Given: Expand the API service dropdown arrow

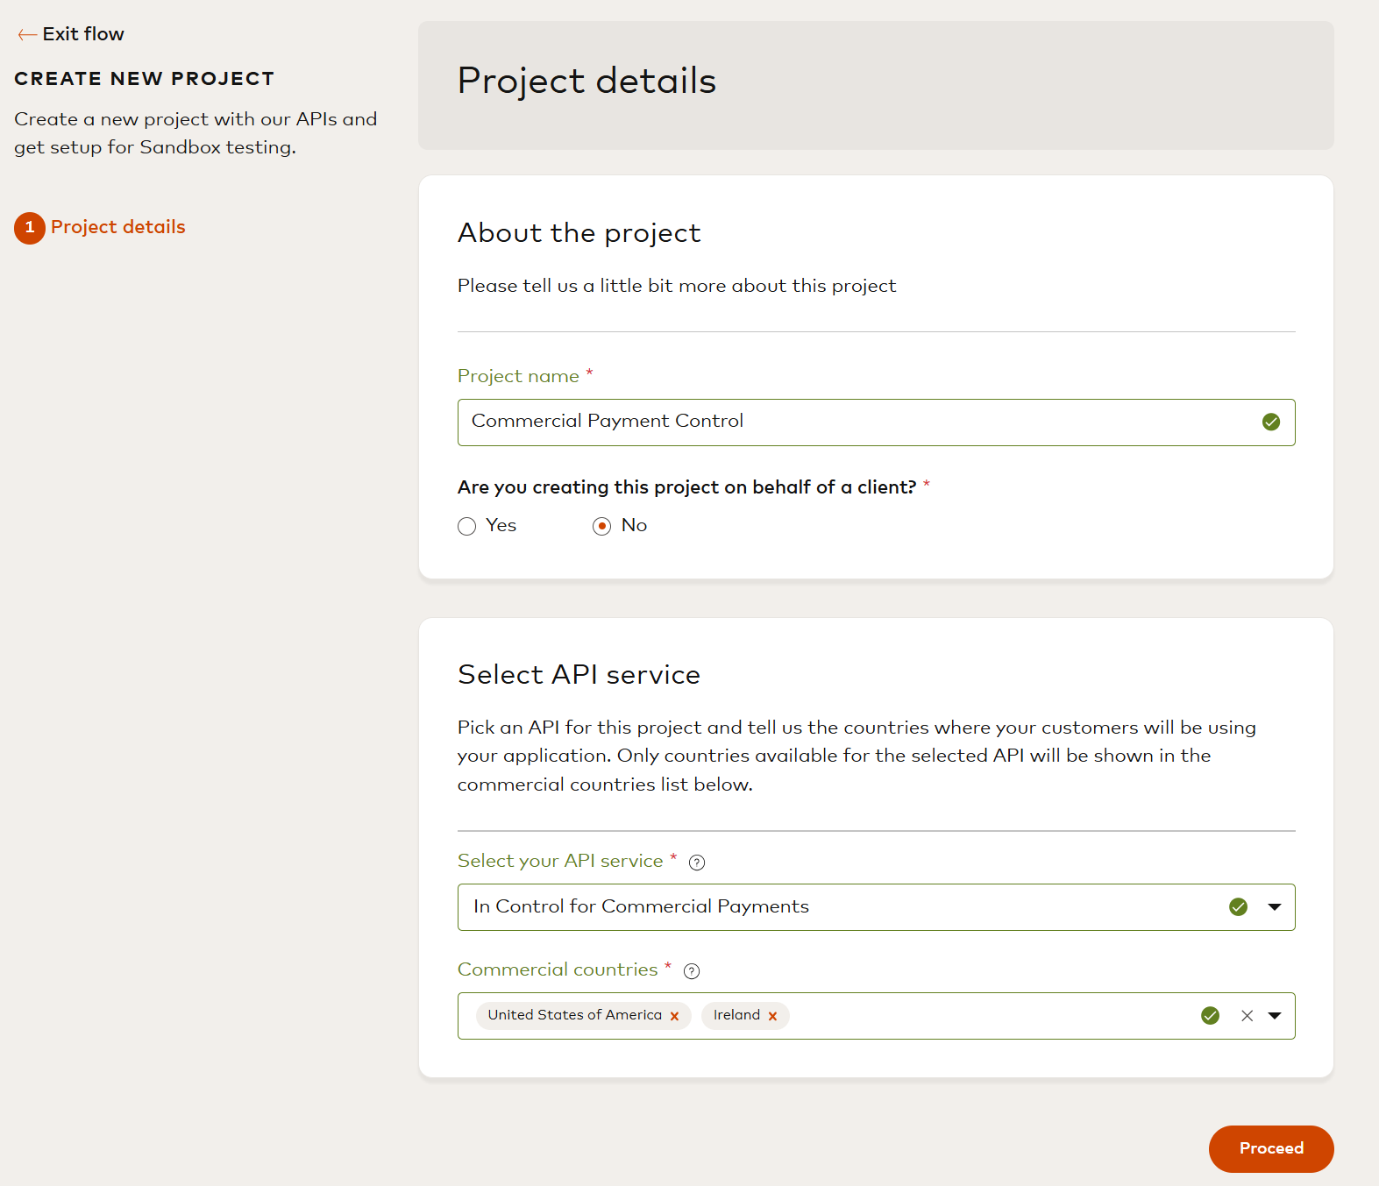Looking at the screenshot, I should [x=1275, y=907].
